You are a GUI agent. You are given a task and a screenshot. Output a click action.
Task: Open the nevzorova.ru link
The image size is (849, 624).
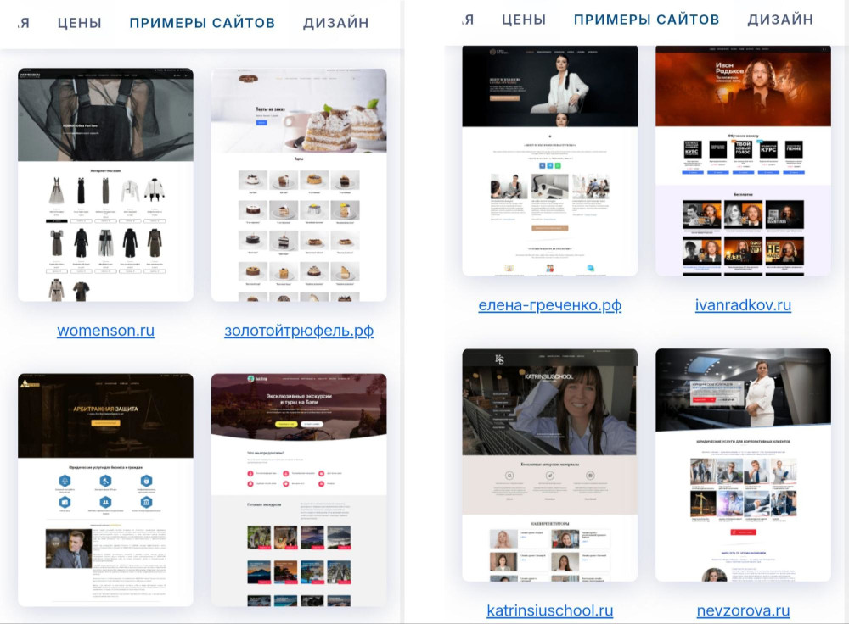tap(743, 610)
